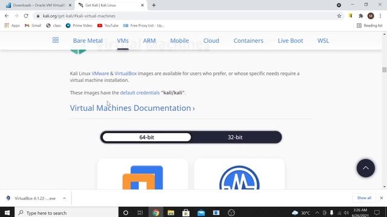Expand the VirtualBox download item options

tap(64, 198)
